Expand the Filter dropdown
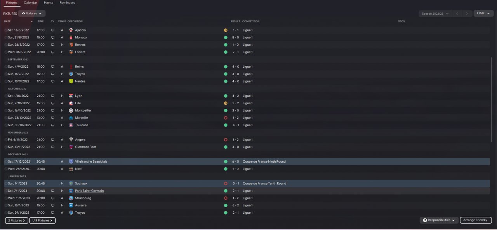Screen dimensions: 497x230 (x=483, y=13)
